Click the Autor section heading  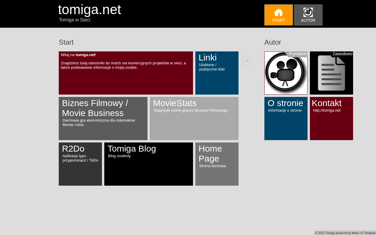(273, 42)
